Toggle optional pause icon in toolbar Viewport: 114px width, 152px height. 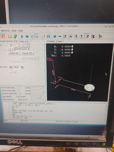point(48,36)
